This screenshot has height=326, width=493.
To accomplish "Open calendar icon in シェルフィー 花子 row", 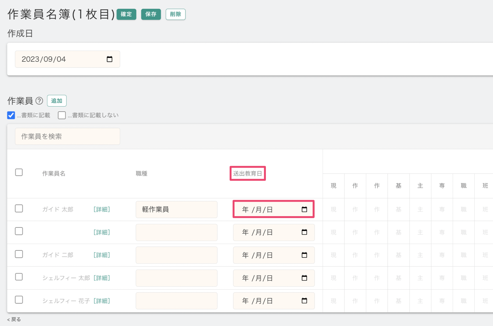I will pyautogui.click(x=304, y=301).
